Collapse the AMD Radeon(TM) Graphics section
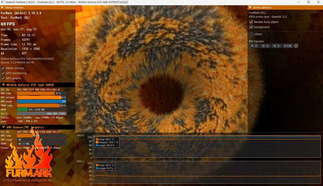The image size is (323, 186). click(x=3, y=127)
